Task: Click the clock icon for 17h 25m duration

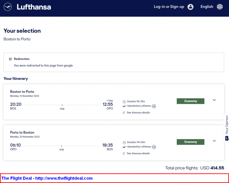Action: click(124, 142)
